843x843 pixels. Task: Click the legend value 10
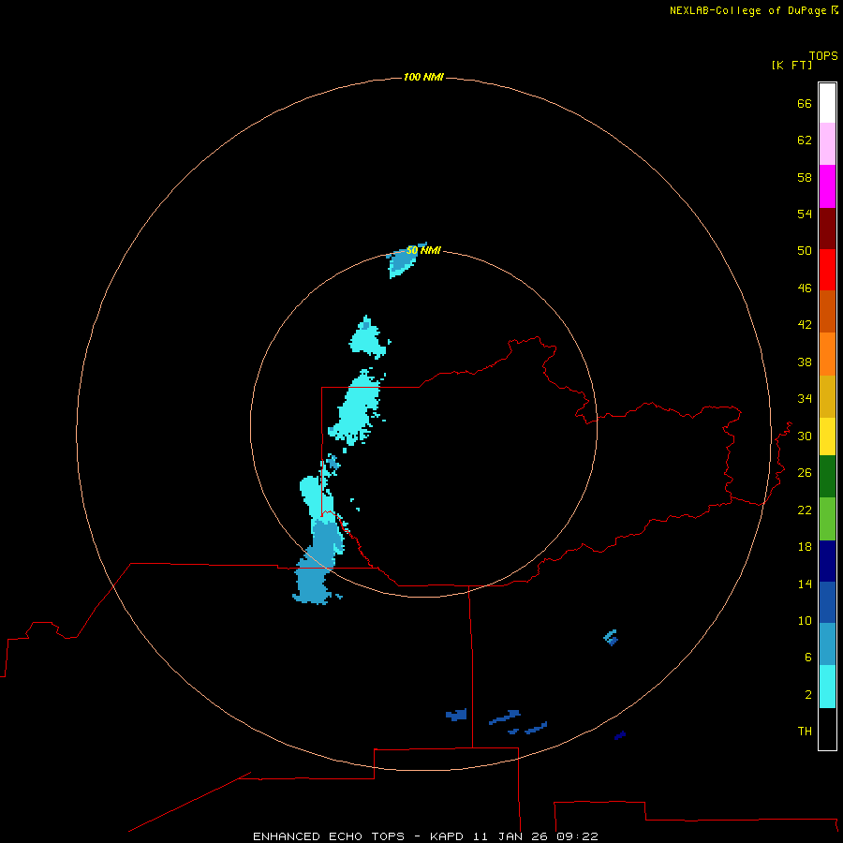pos(805,621)
